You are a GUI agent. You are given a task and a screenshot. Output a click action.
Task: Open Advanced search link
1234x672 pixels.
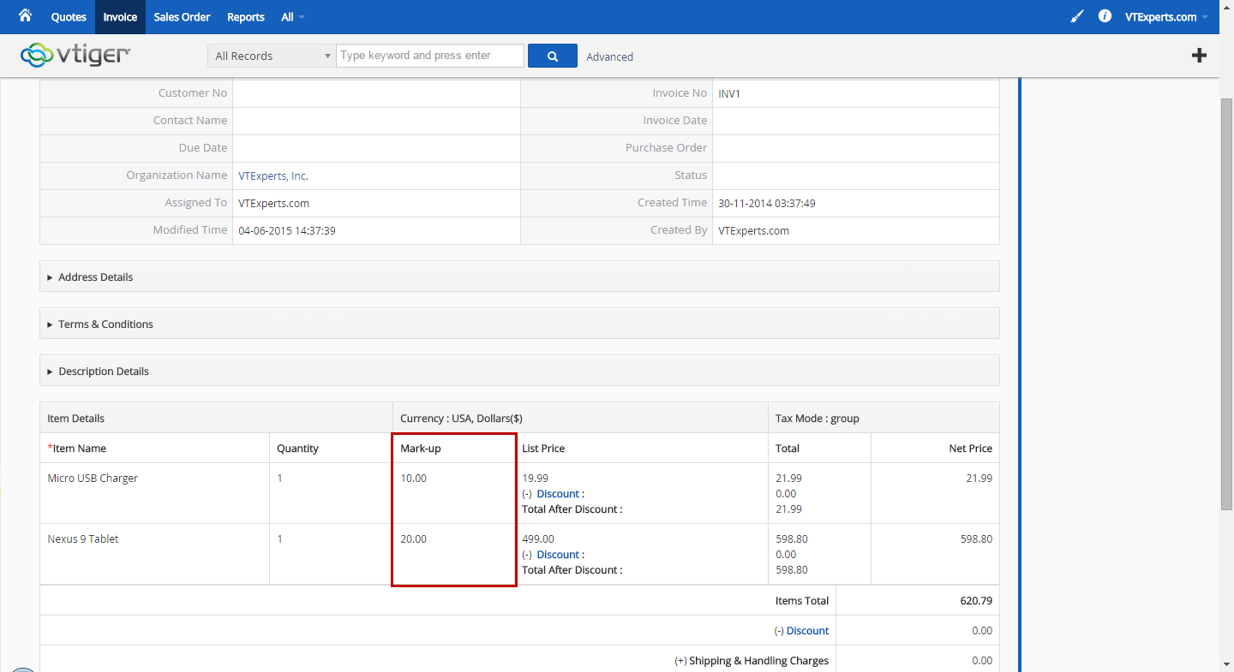610,56
